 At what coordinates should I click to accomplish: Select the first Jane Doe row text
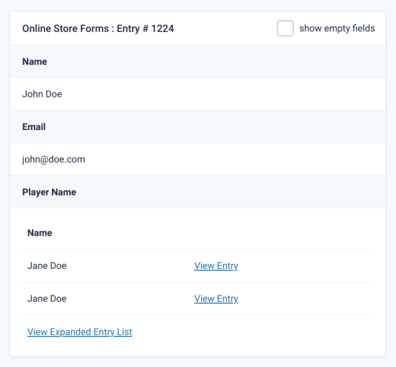click(47, 266)
